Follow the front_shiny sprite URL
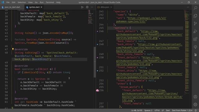Image resolution: width=199 pixels, height=112 pixels. point(149,74)
